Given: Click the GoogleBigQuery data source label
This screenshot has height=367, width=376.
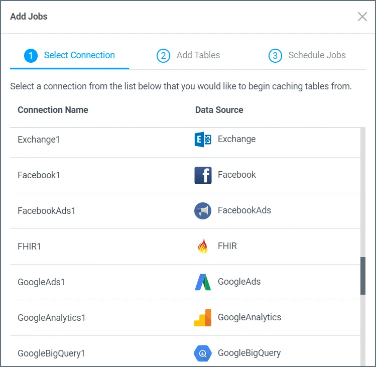Looking at the screenshot, I should 249,353.
